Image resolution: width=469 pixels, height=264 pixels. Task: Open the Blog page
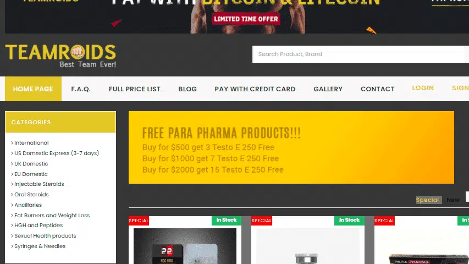pyautogui.click(x=187, y=89)
